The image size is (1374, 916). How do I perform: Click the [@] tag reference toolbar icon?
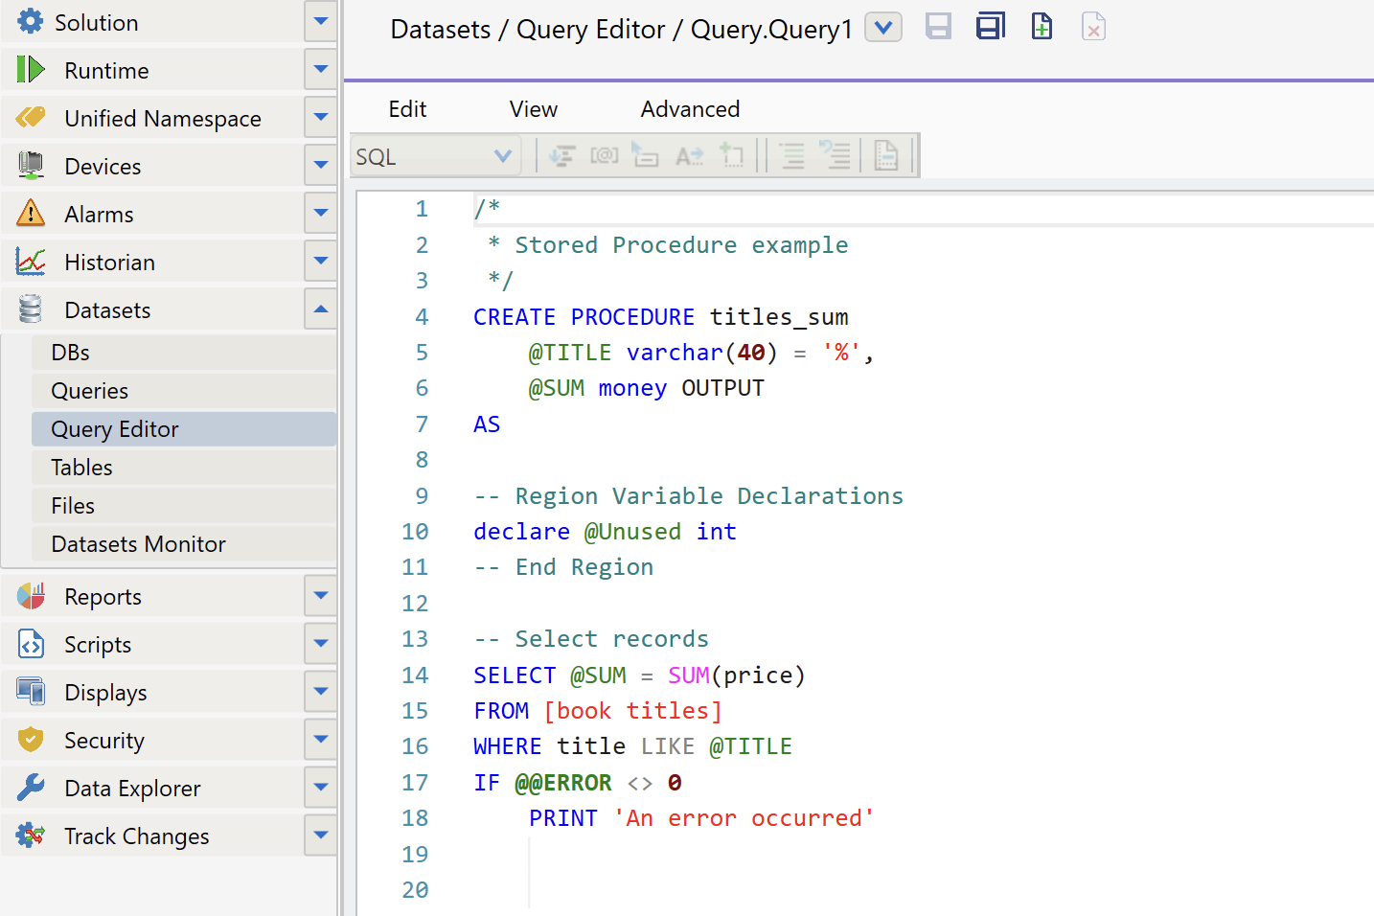coord(605,155)
